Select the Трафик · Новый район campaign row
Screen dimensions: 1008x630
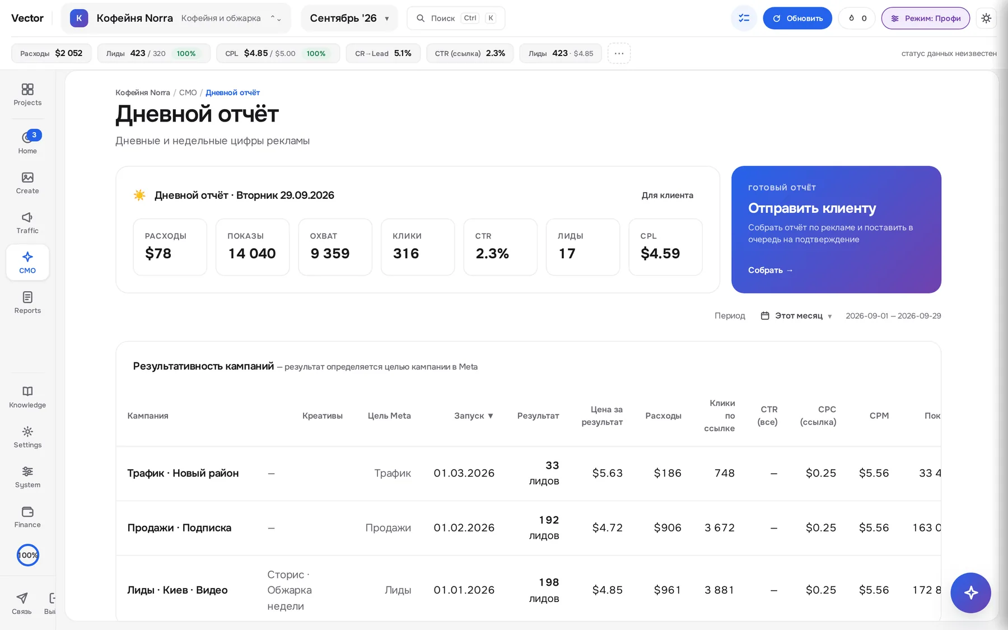pos(528,473)
